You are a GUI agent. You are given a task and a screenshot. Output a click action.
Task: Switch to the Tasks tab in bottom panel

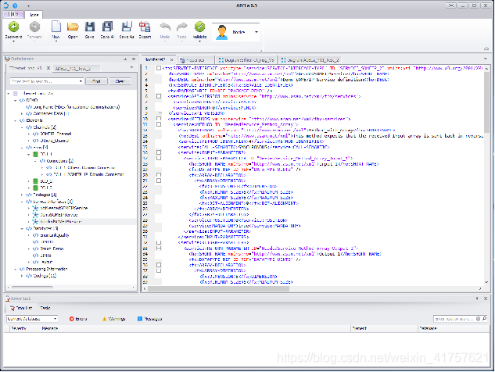pyautogui.click(x=46, y=309)
